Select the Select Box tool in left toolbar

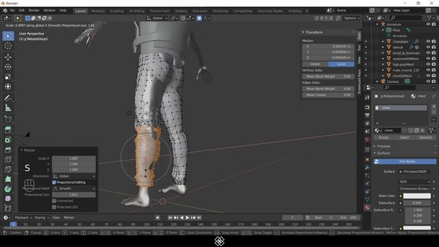8,36
